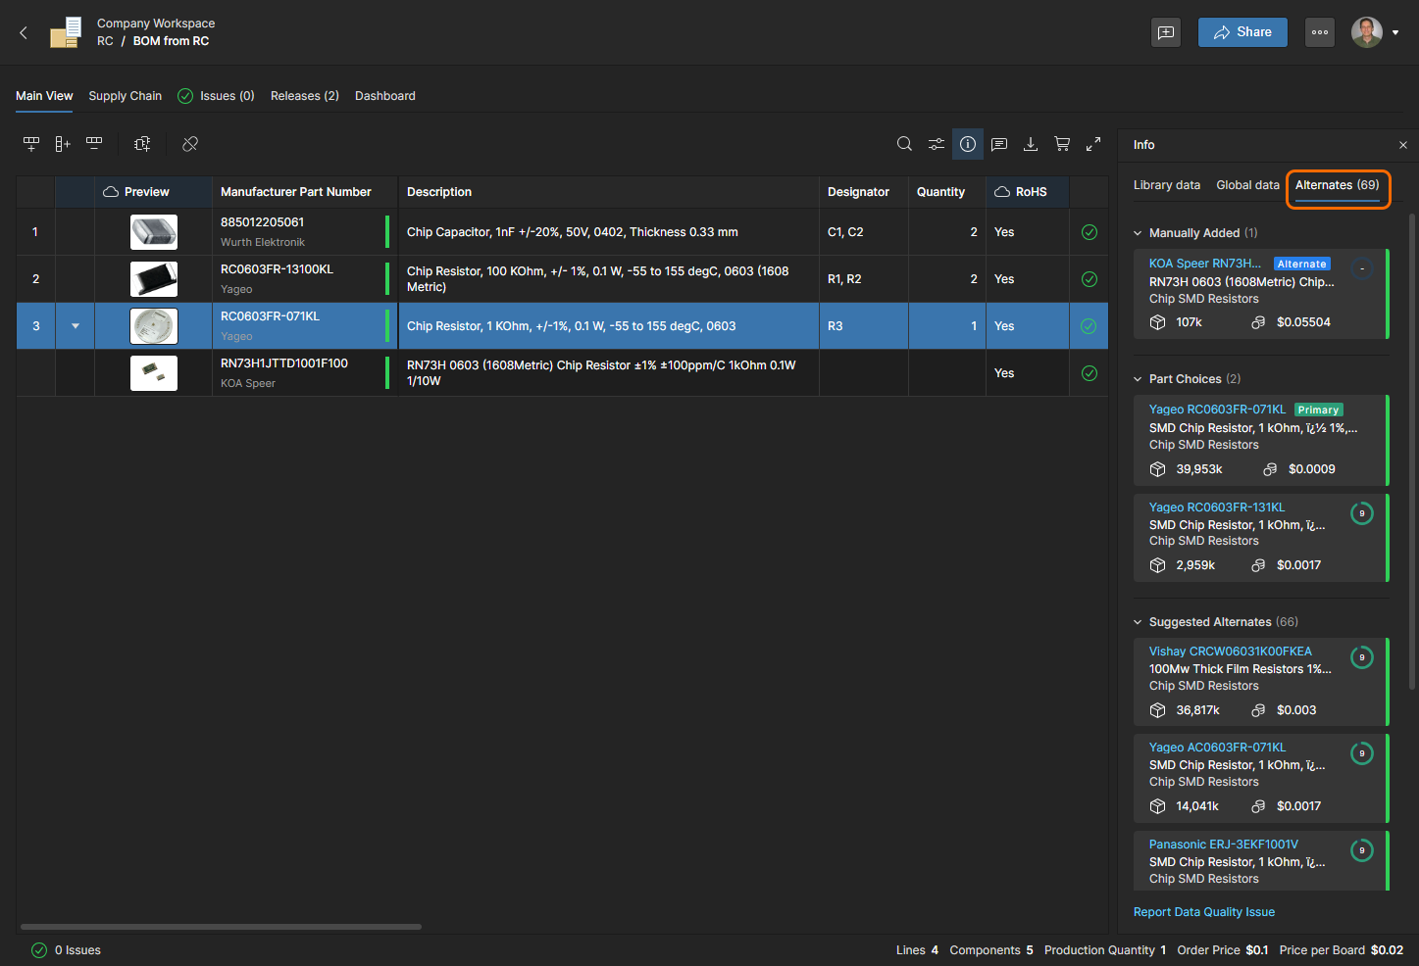
Task: Click the Share button
Action: pyautogui.click(x=1242, y=32)
